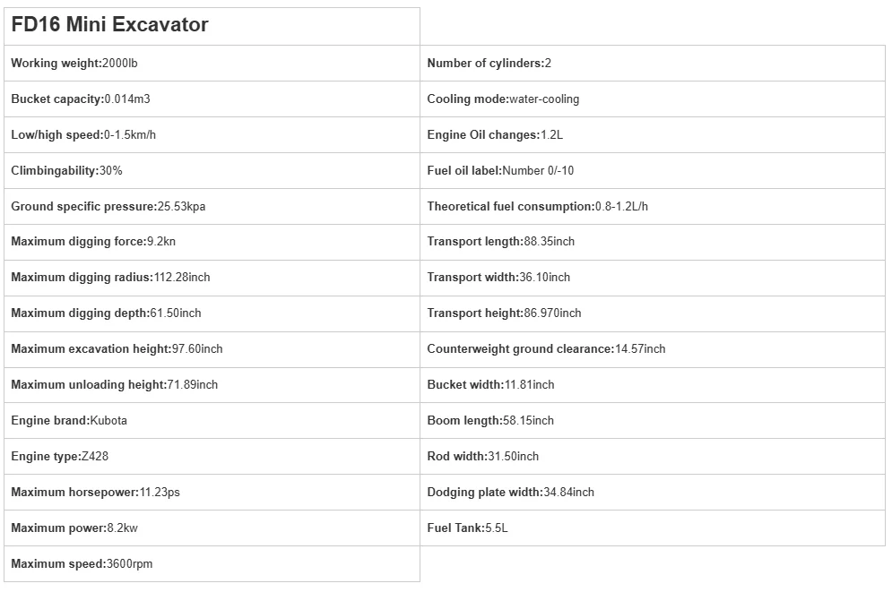Select the Transport height 86.970inch cell

point(504,313)
